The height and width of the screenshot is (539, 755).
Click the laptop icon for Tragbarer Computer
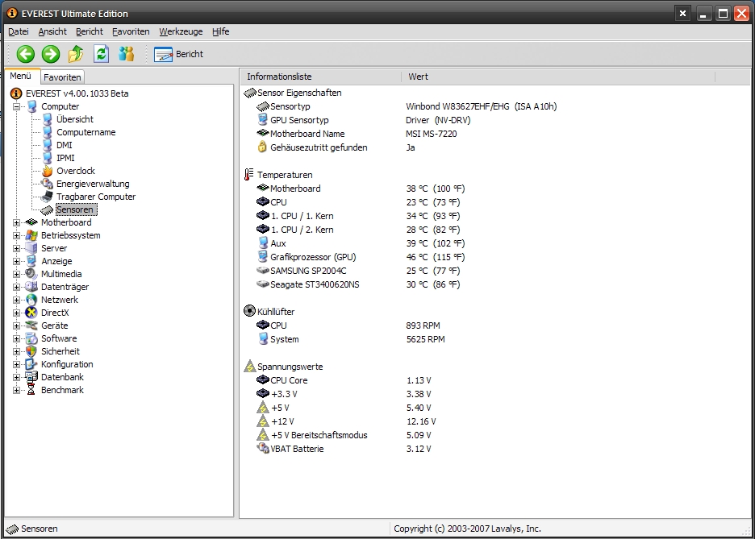(47, 197)
